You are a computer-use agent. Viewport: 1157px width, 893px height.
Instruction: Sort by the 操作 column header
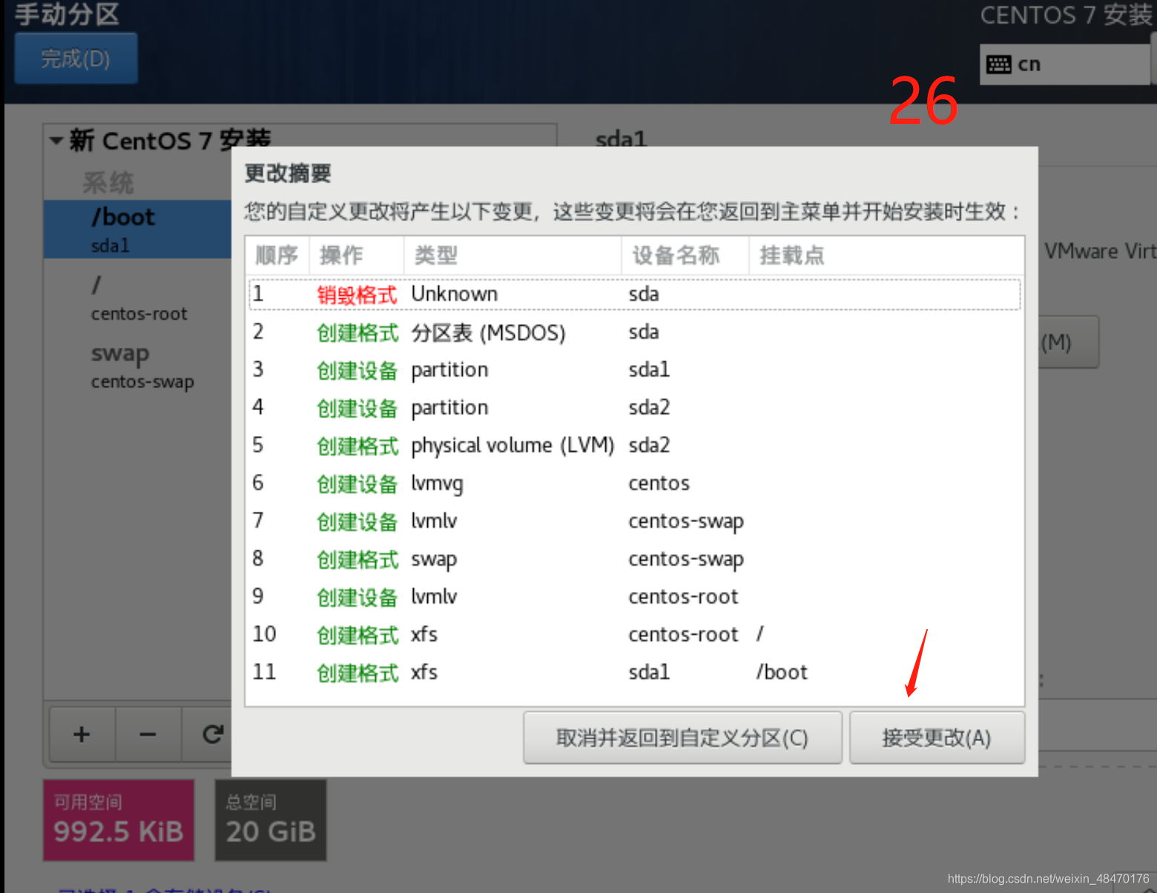point(356,256)
